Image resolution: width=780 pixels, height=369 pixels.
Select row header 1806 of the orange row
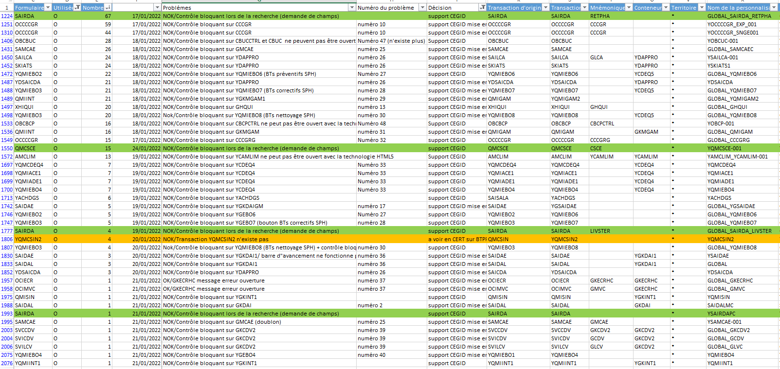[x=7, y=239]
